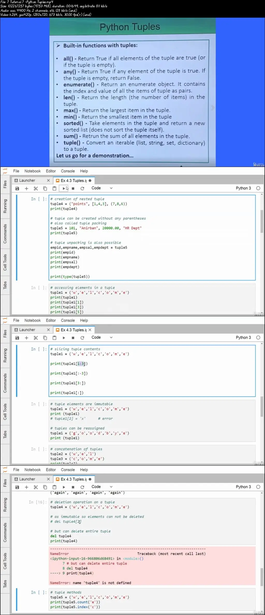Open the File menu in the NameError frame
Screen dimensions: 265x615
coord(16,470)
